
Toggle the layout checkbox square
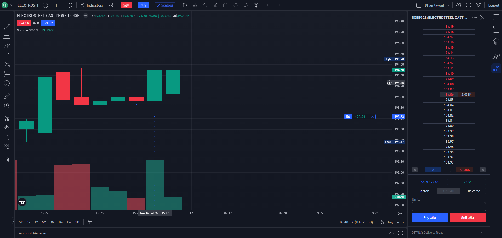point(419,5)
